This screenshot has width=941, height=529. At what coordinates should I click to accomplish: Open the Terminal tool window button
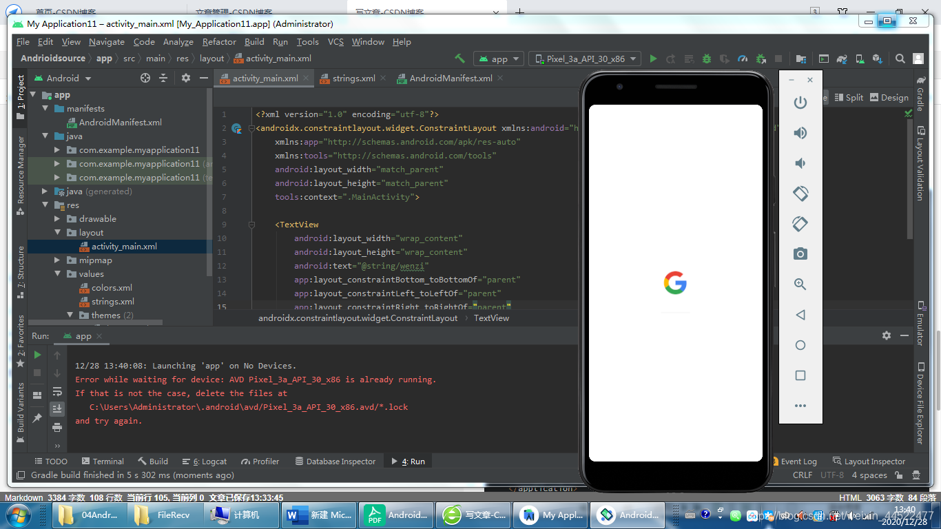103,461
